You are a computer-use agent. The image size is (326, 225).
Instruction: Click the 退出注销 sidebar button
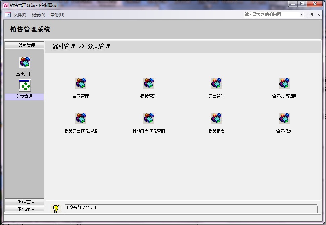pyautogui.click(x=24, y=209)
